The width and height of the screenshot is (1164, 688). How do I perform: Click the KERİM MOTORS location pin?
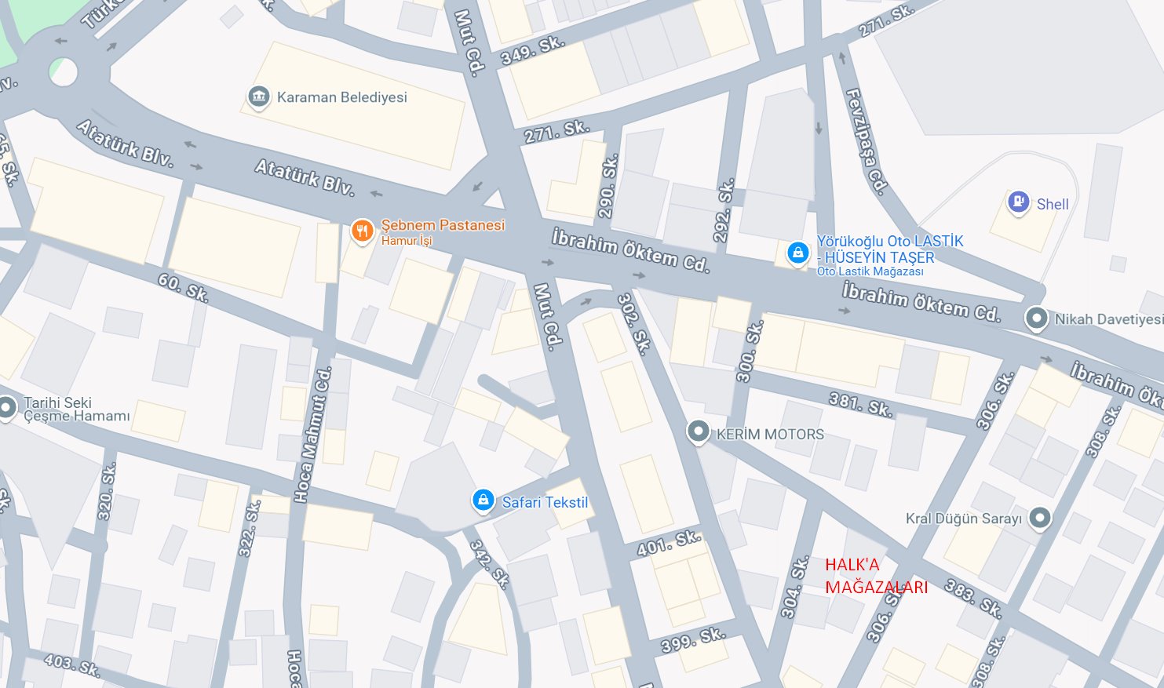tap(698, 432)
